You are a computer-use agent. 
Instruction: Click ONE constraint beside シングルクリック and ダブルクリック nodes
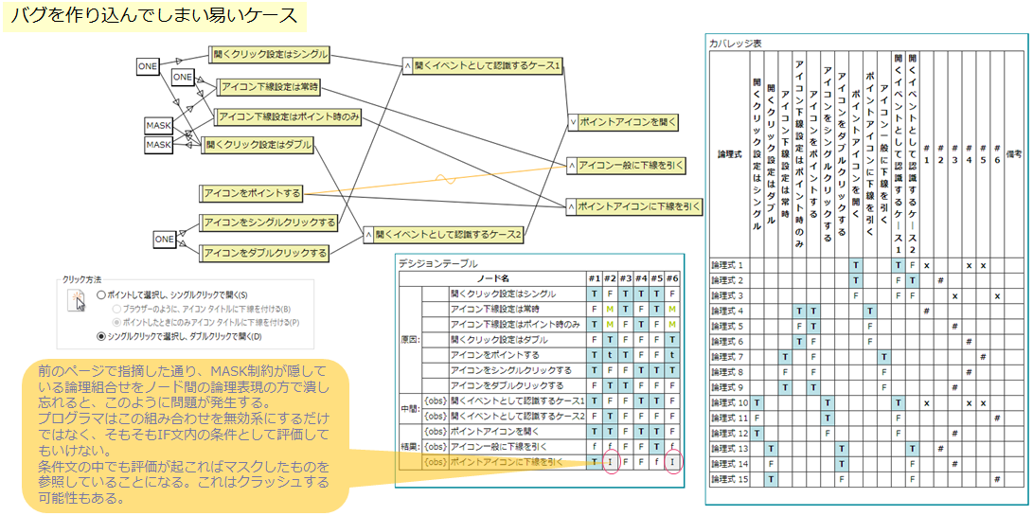[164, 240]
